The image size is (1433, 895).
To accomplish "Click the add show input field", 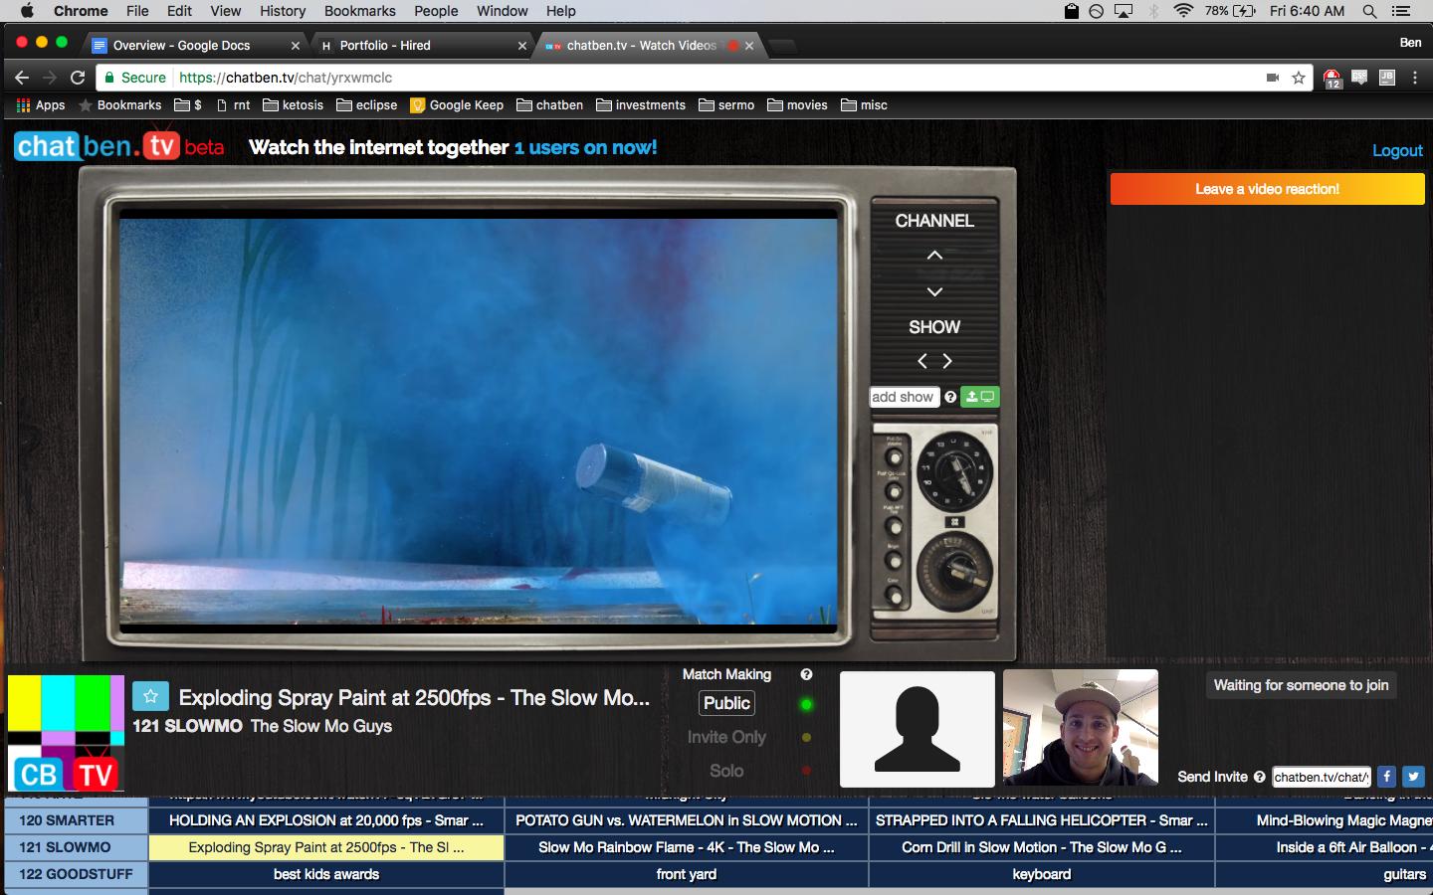I will [905, 397].
